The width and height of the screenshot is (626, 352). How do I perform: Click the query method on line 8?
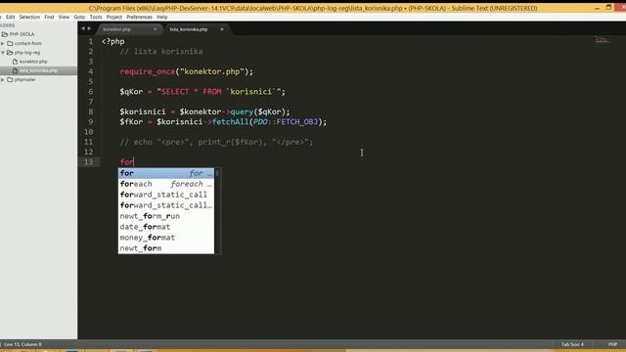coord(242,111)
